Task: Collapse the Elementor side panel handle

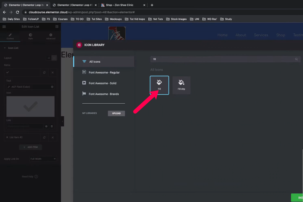Action: [x=62, y=121]
